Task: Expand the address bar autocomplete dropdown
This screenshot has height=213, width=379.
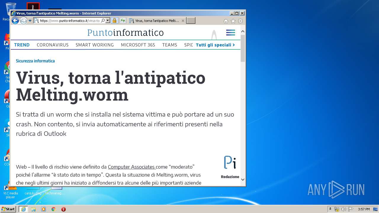Action: coord(108,21)
